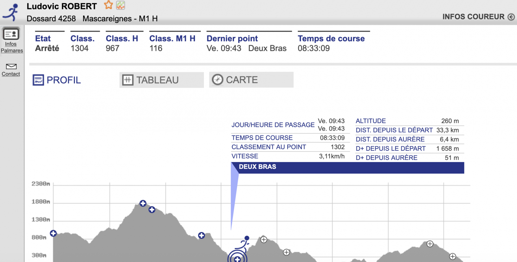Open the Infos Palmares link
Viewport: 517px width, 262px height.
click(12, 47)
